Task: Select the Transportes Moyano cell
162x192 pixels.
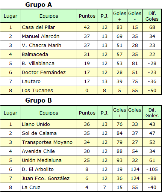Action: coord(49,142)
